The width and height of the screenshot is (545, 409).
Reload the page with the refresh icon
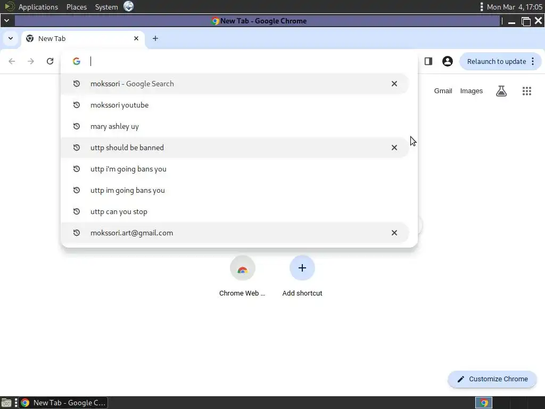tap(50, 61)
